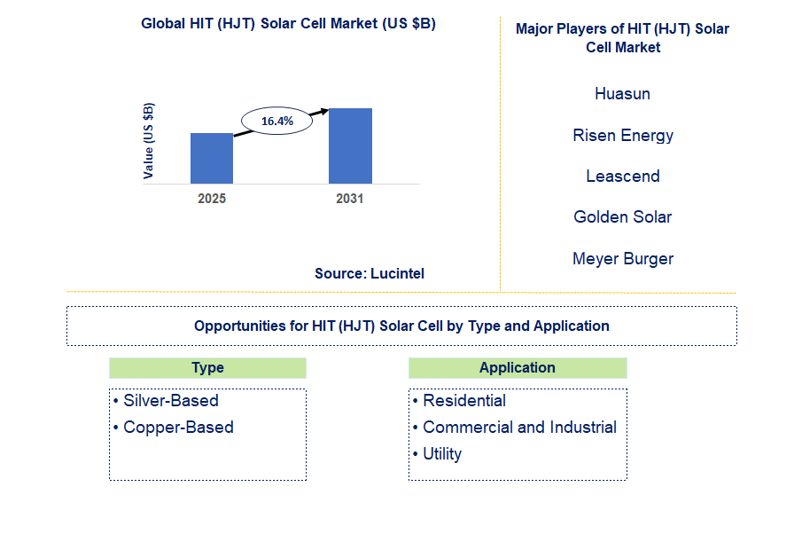Select the 'Copper-Based' bullet item
The width and height of the screenshot is (794, 534).
(174, 428)
